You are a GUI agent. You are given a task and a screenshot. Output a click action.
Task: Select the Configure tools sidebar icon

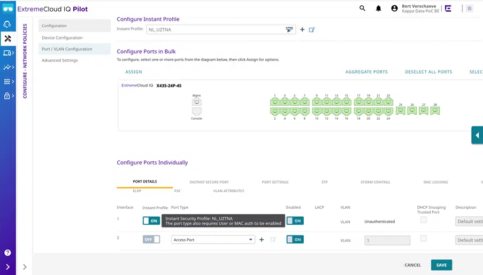[x=7, y=38]
